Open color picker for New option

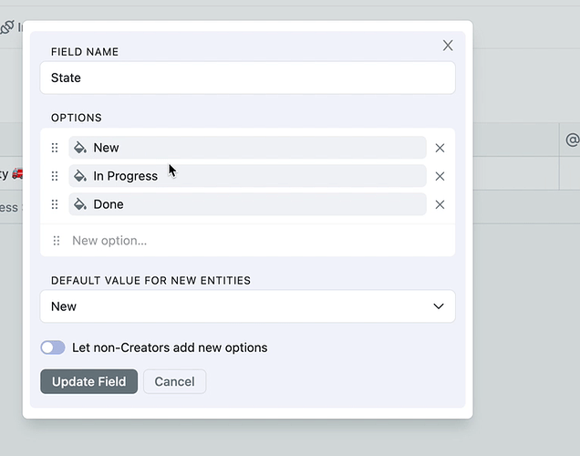(x=80, y=148)
